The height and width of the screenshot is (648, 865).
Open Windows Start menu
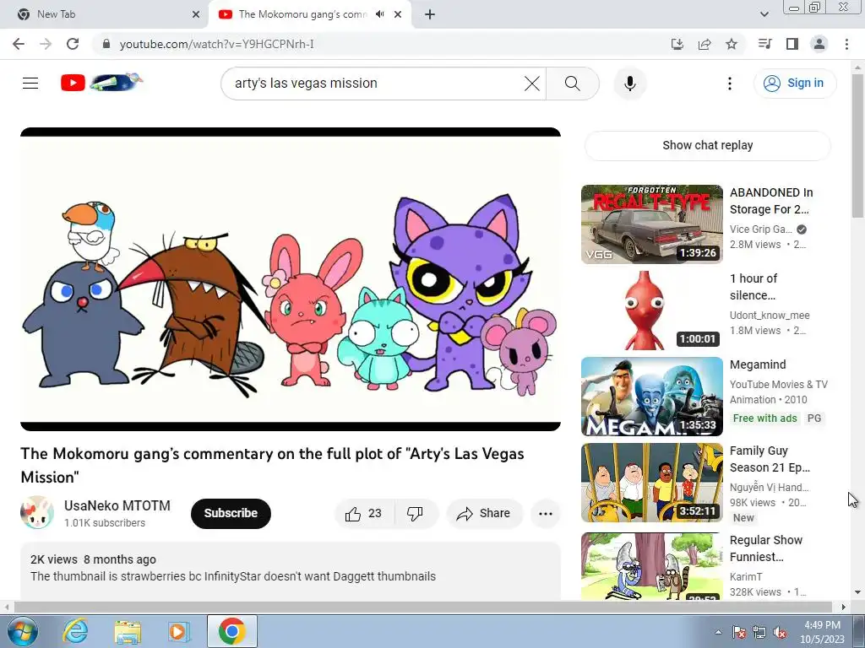point(22,631)
